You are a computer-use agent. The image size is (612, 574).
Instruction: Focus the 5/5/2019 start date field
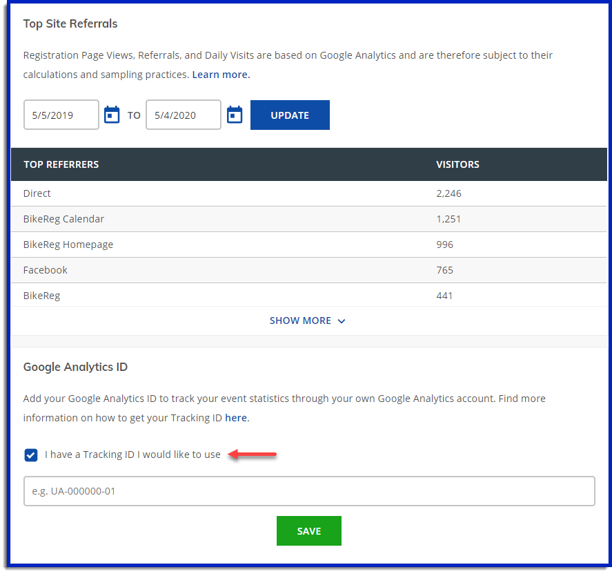[61, 115]
